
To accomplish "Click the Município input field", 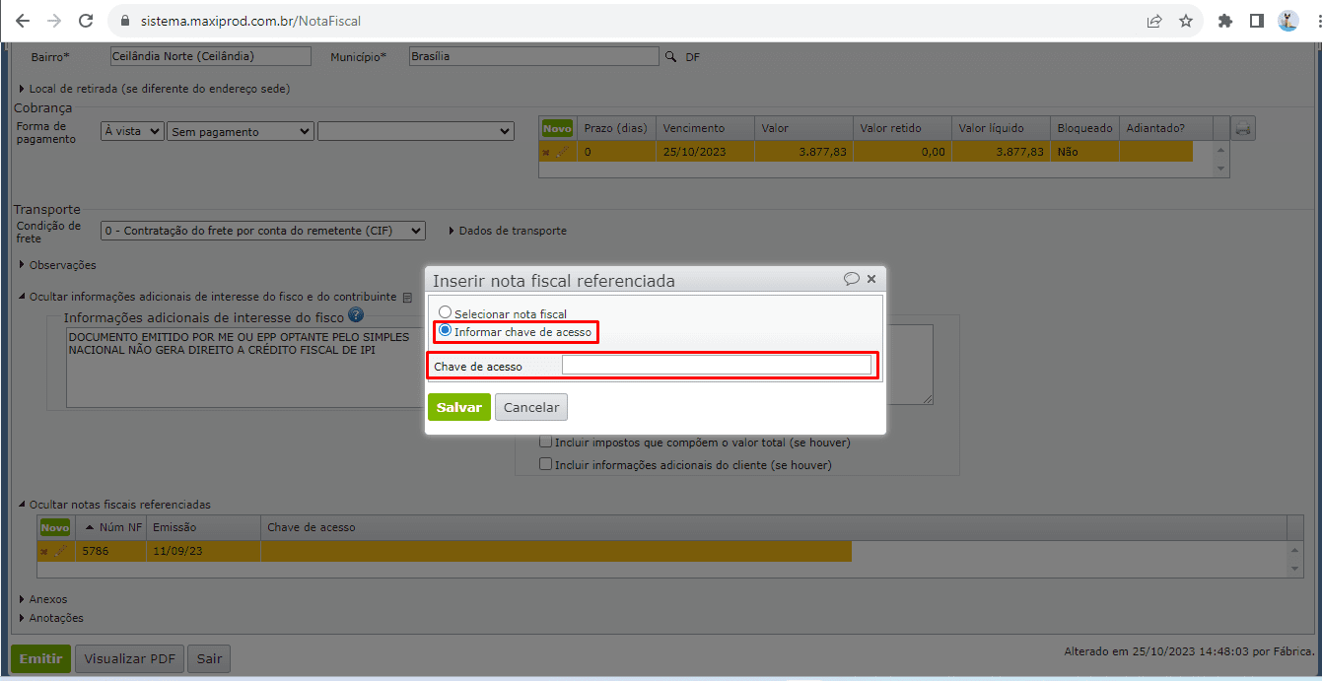I will 533,56.
